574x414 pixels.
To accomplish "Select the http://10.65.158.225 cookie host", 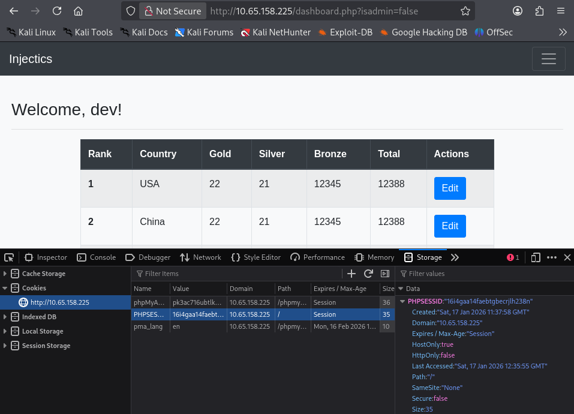I will tap(65, 302).
